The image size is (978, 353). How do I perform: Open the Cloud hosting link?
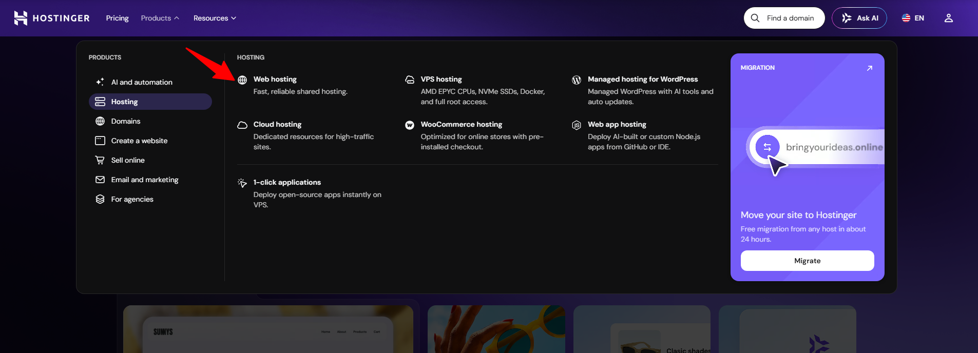pyautogui.click(x=277, y=124)
